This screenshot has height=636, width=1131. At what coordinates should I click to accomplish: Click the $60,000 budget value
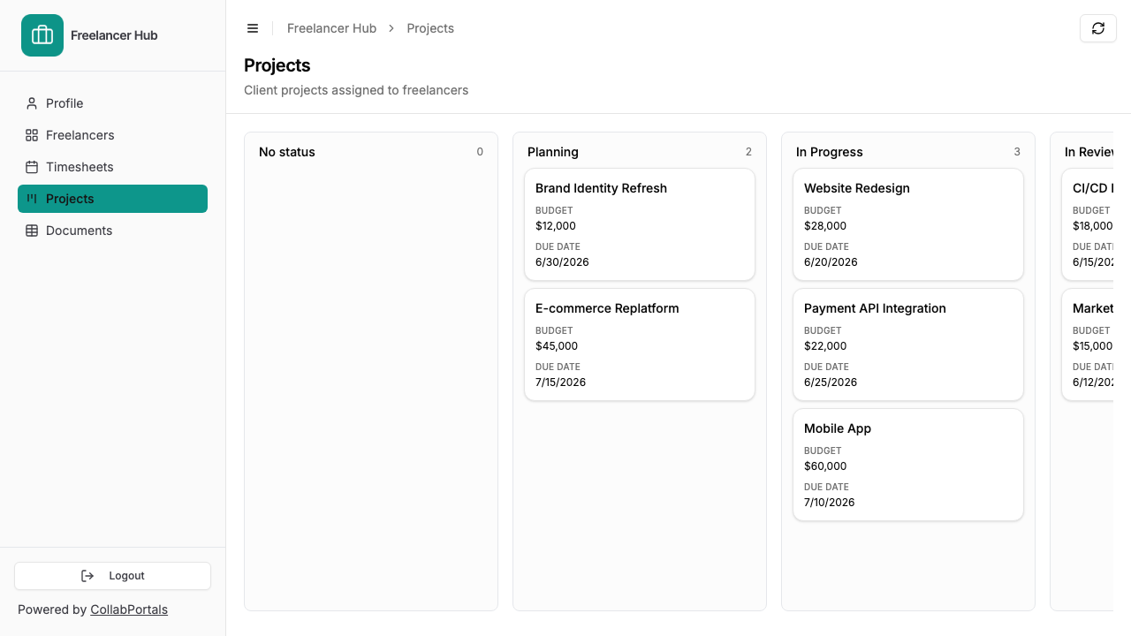[825, 466]
